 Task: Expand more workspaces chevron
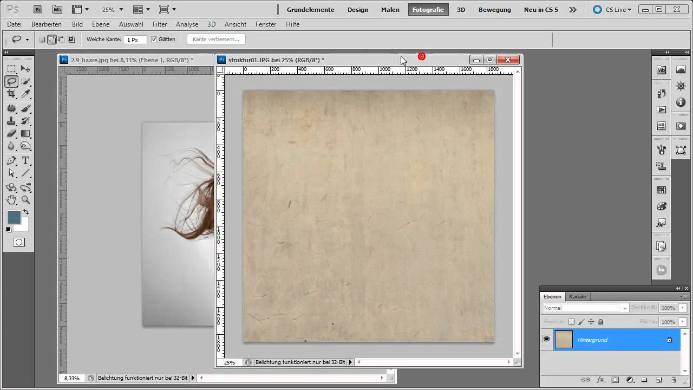573,10
